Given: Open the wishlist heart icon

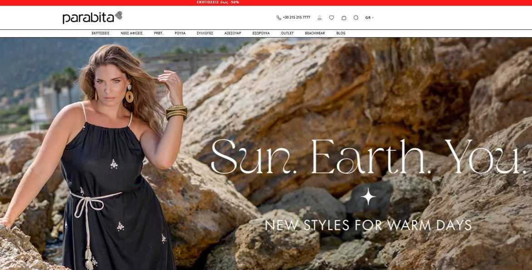Looking at the screenshot, I should click(331, 18).
